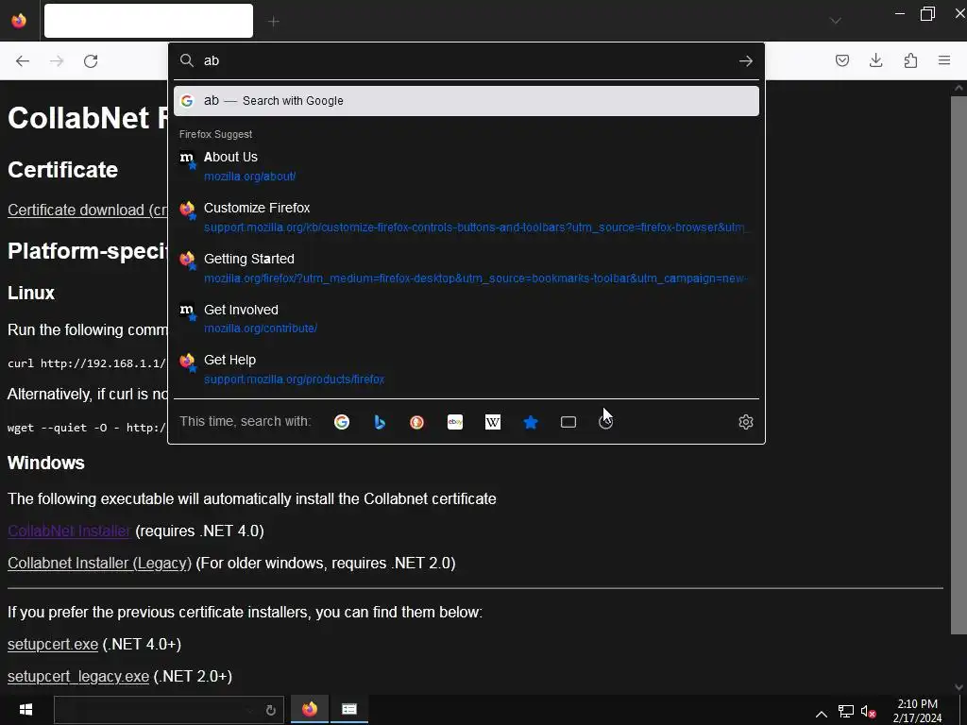Click the scrollbar up arrow

959,88
